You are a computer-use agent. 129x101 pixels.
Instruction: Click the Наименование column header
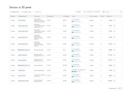pos(22,16)
